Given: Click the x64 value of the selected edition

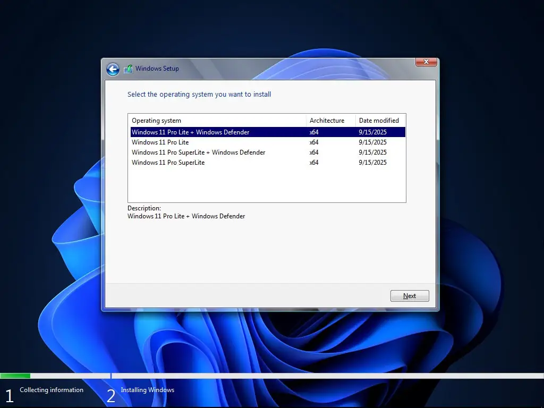Looking at the screenshot, I should coord(313,132).
